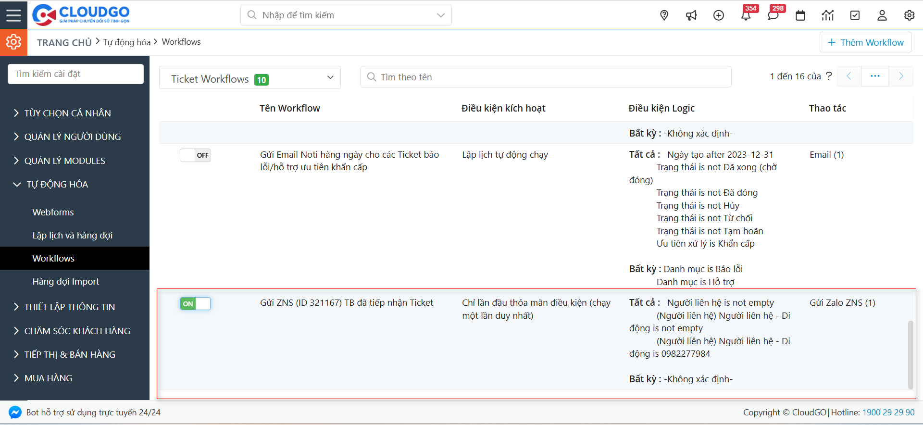Open the task checklist icon

coord(855,15)
